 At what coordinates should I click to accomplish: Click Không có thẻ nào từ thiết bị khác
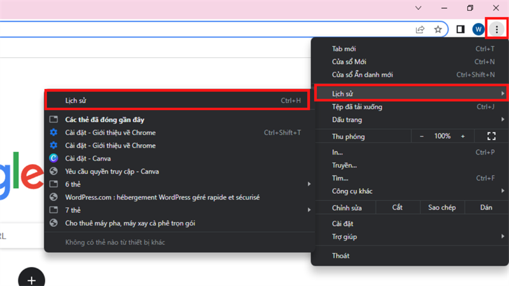(115, 242)
